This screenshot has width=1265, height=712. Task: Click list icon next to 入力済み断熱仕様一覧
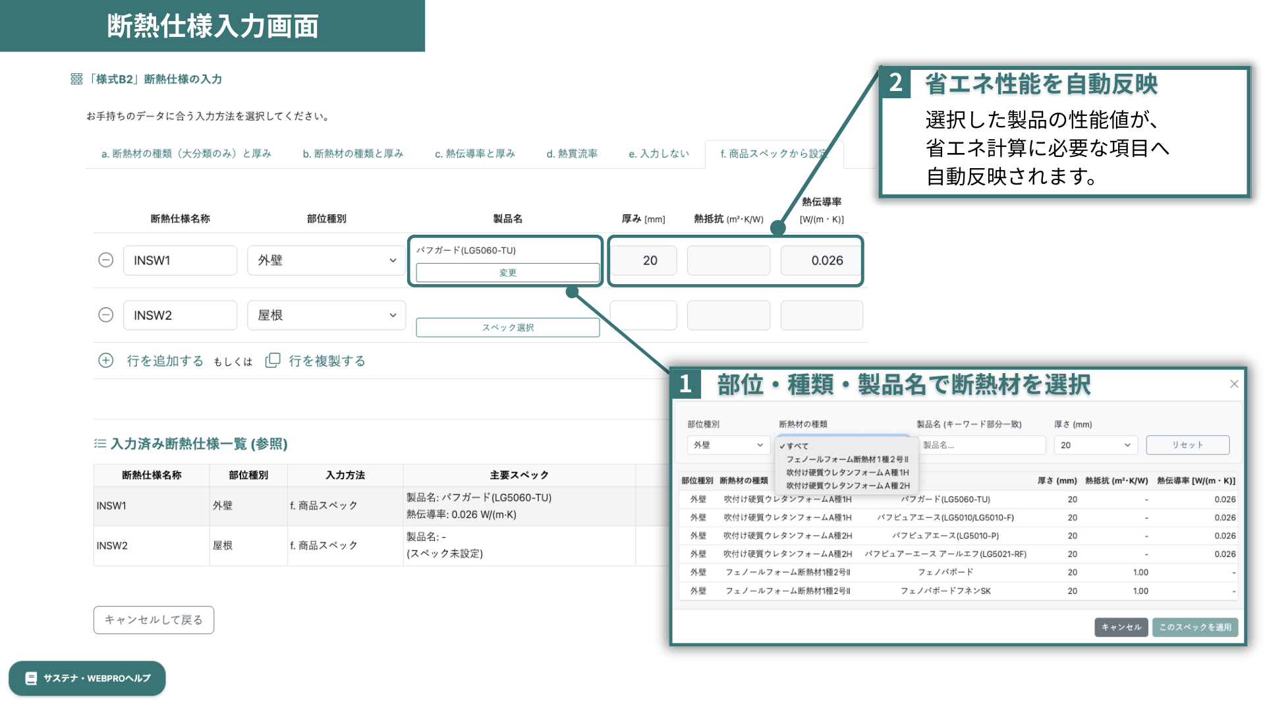click(100, 444)
